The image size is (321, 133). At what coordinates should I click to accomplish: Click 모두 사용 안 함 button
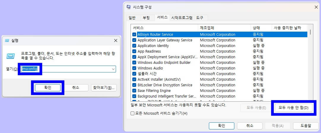point(293,108)
